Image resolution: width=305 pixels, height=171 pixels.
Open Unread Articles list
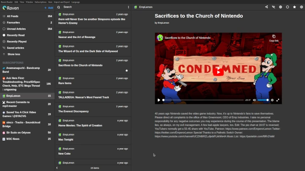tap(27, 29)
